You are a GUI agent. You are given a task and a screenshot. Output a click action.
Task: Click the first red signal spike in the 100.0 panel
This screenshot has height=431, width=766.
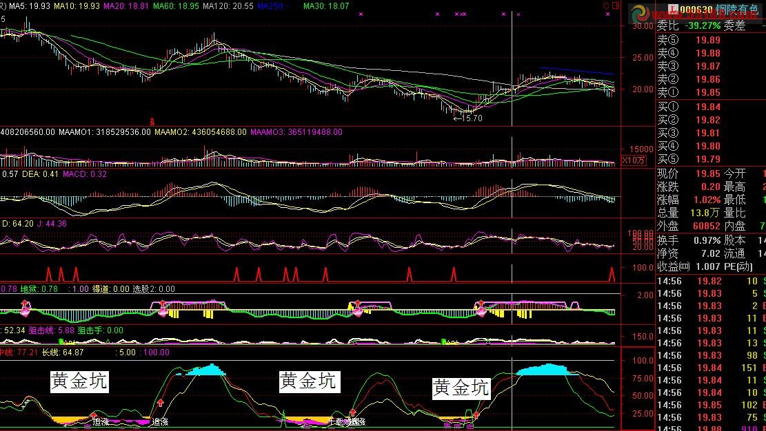[x=48, y=274]
